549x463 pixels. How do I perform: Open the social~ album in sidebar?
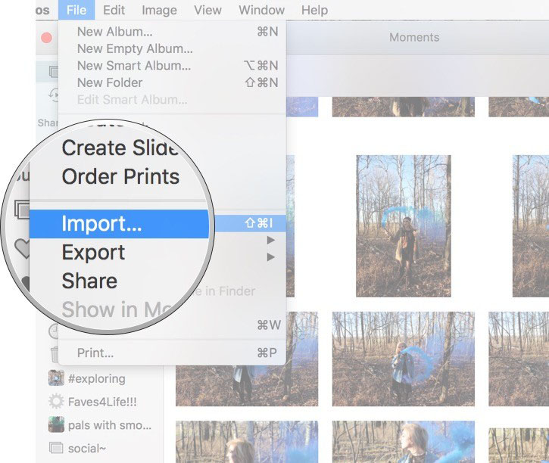pyautogui.click(x=87, y=449)
